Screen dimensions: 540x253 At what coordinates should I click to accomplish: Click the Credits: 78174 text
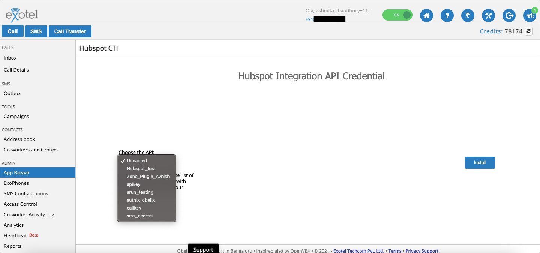pyautogui.click(x=501, y=31)
